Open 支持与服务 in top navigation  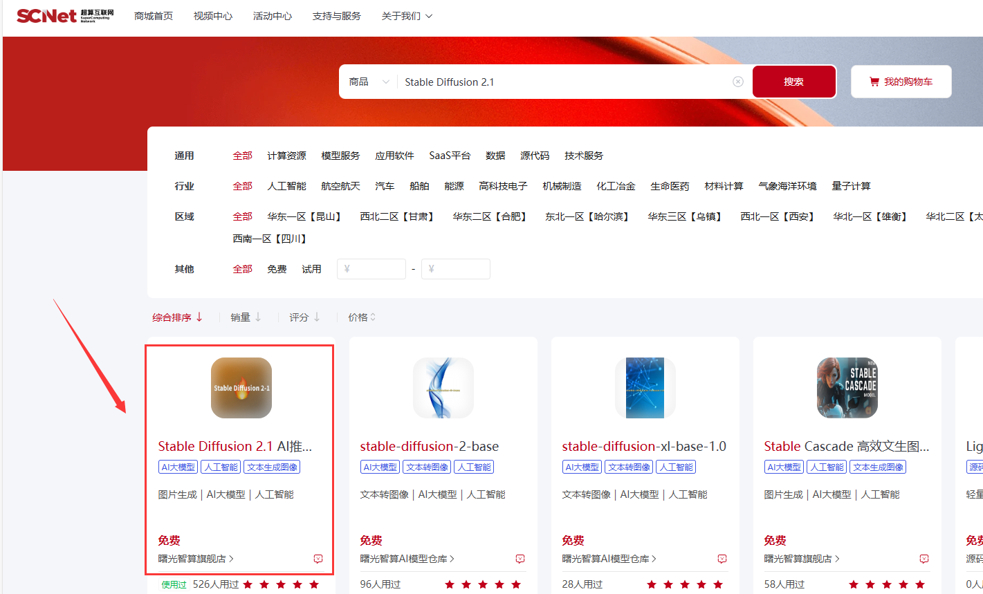point(337,16)
